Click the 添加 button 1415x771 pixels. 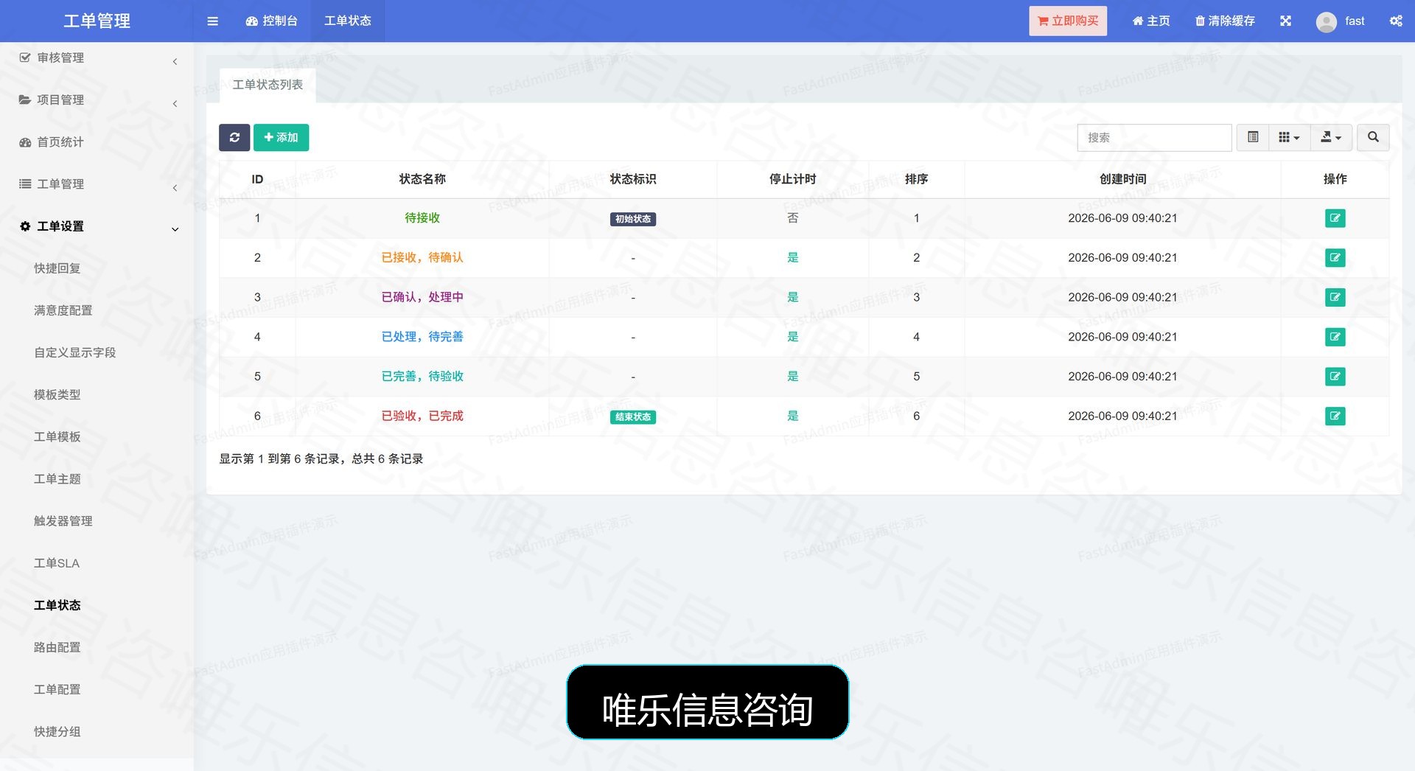coord(281,137)
